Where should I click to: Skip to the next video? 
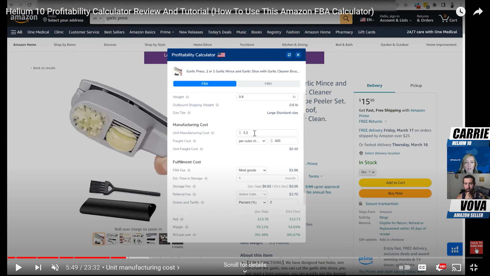pyautogui.click(x=38, y=268)
